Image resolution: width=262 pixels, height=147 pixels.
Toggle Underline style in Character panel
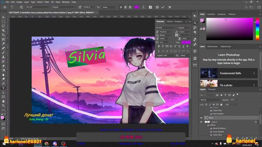tap(183, 46)
